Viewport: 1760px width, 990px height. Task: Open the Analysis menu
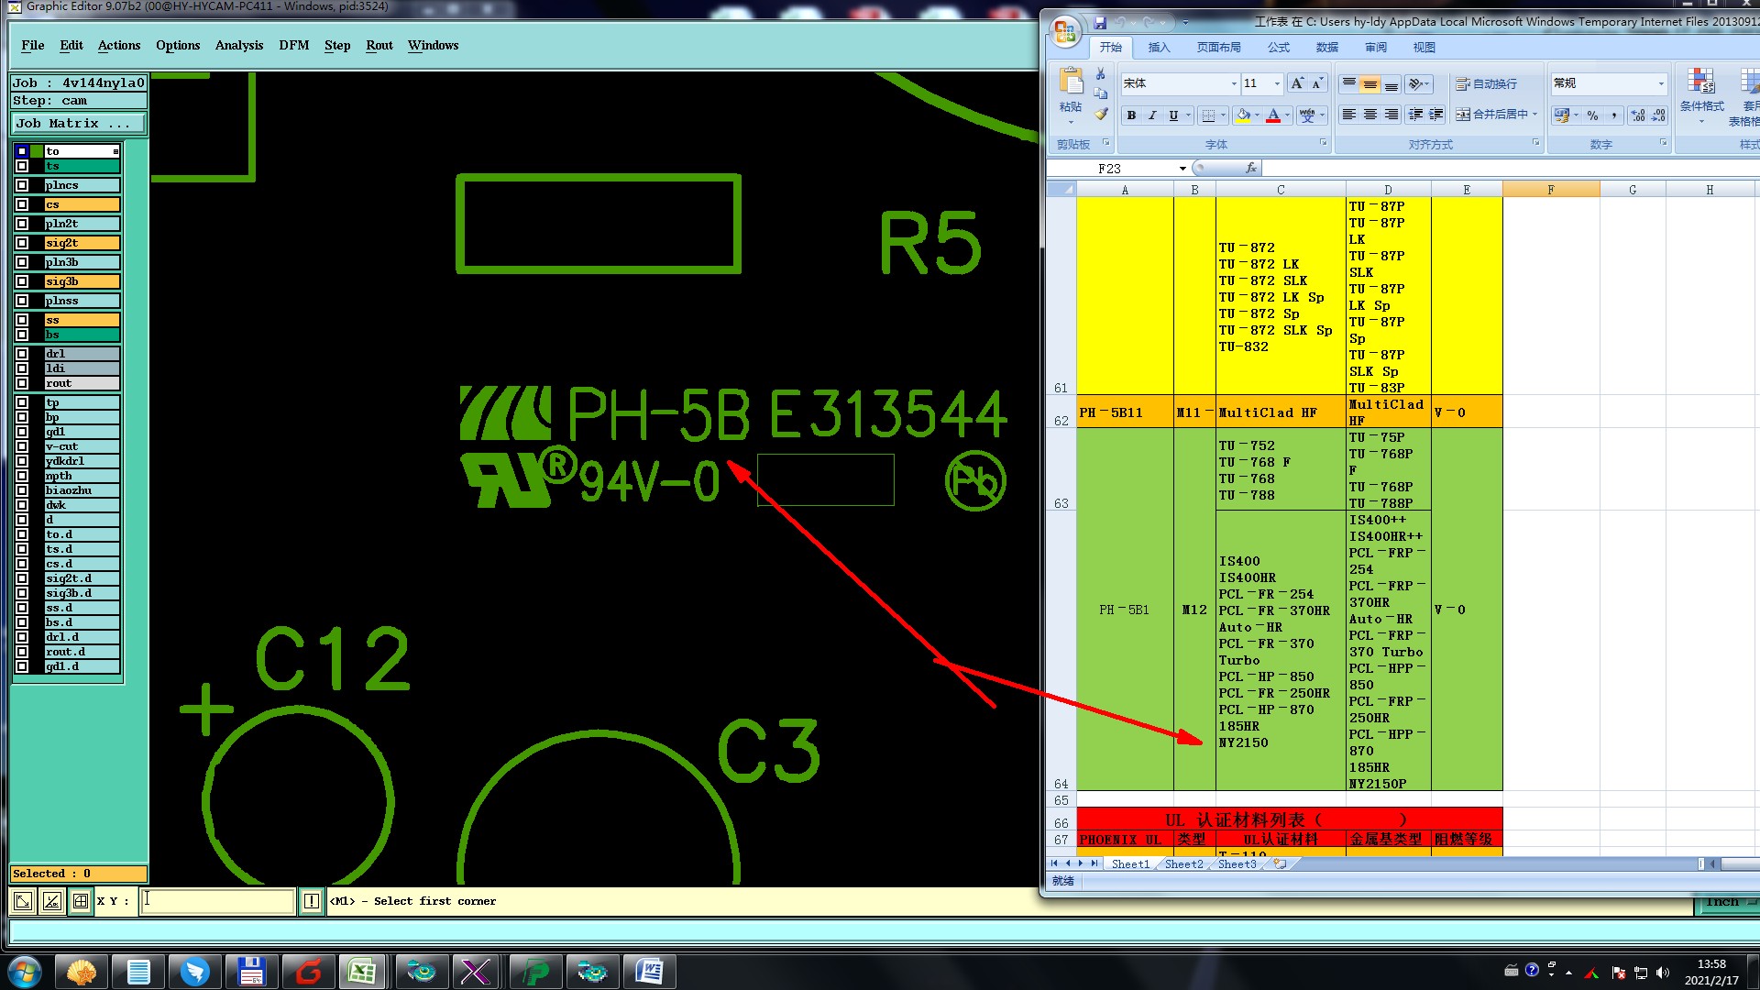238,45
